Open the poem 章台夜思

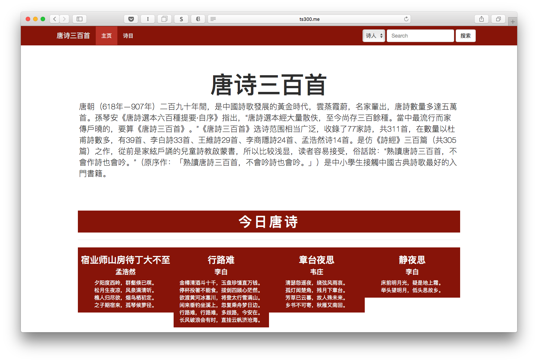(x=317, y=260)
